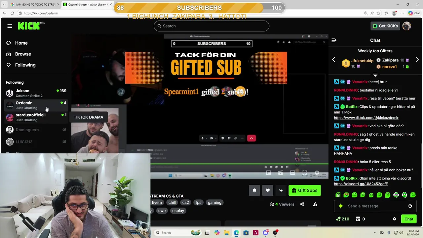Viewport: 423px width, 238px height.
Task: Show next top gifters page
Action: click(417, 59)
